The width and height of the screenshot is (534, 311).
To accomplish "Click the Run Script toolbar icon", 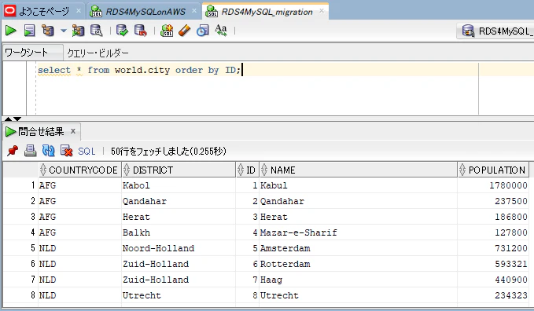I will (29, 31).
